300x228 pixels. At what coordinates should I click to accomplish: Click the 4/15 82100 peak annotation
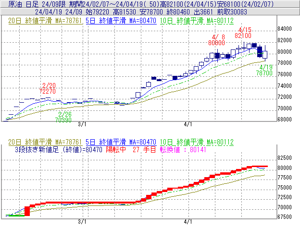pos(243,33)
